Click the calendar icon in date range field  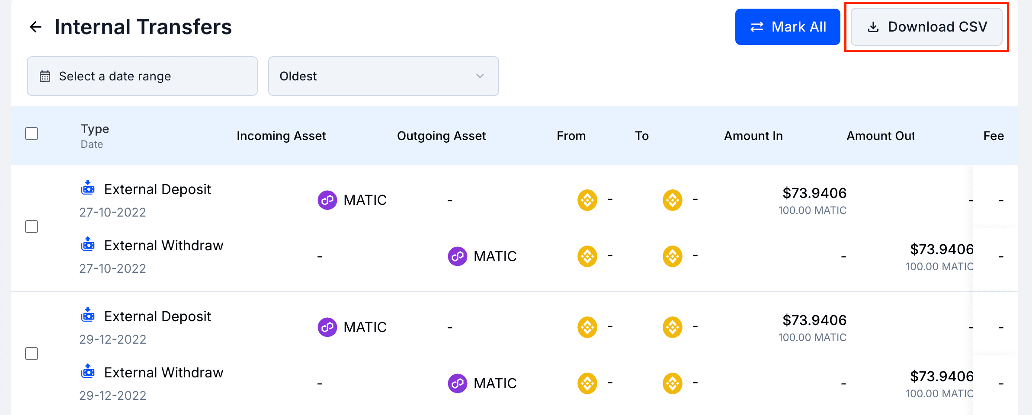point(45,76)
